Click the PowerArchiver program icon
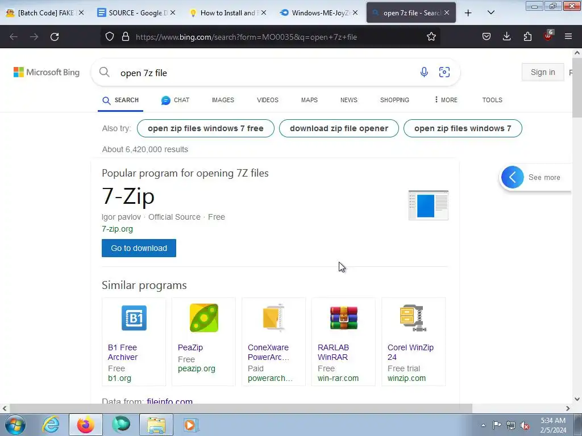582x436 pixels. point(273,318)
